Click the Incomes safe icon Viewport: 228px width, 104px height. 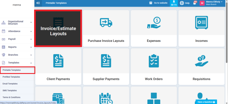pos(201,22)
